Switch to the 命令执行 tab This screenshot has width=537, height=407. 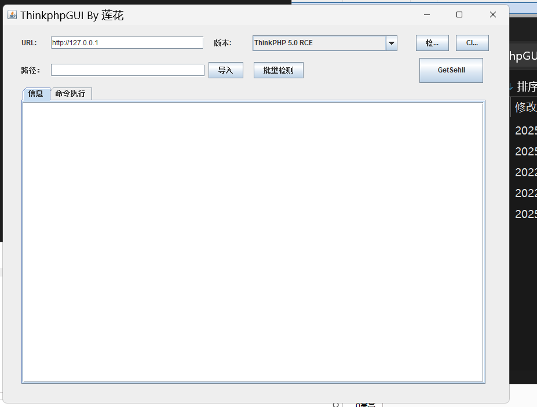(71, 93)
